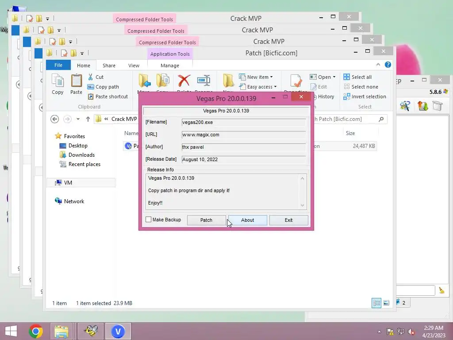Click the 2:29 AM clock in the taskbar
Image resolution: width=453 pixels, height=340 pixels.
tap(434, 328)
